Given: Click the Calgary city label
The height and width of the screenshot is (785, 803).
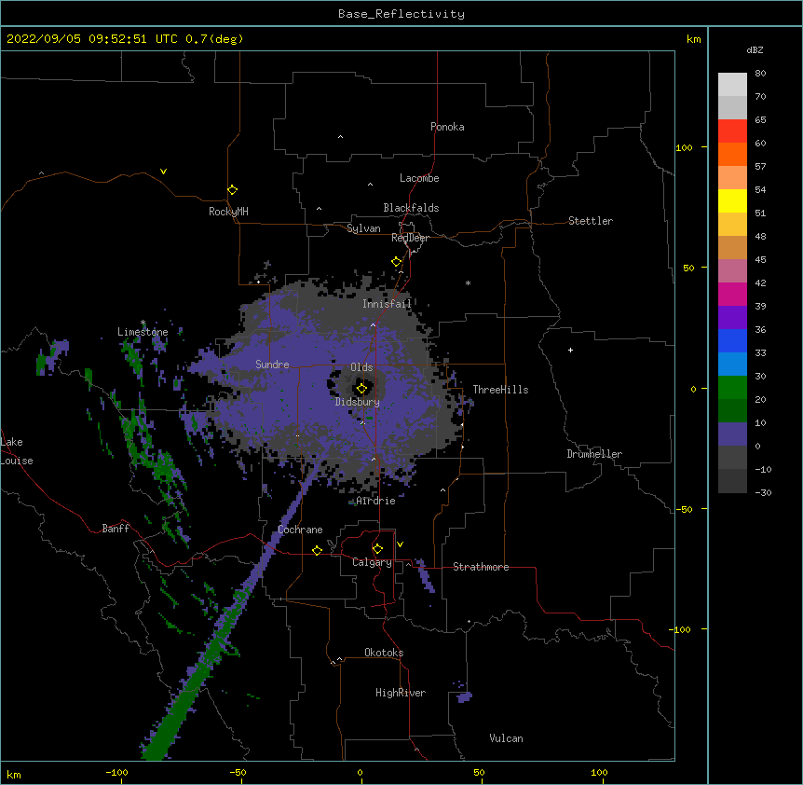Looking at the screenshot, I should pos(372,562).
